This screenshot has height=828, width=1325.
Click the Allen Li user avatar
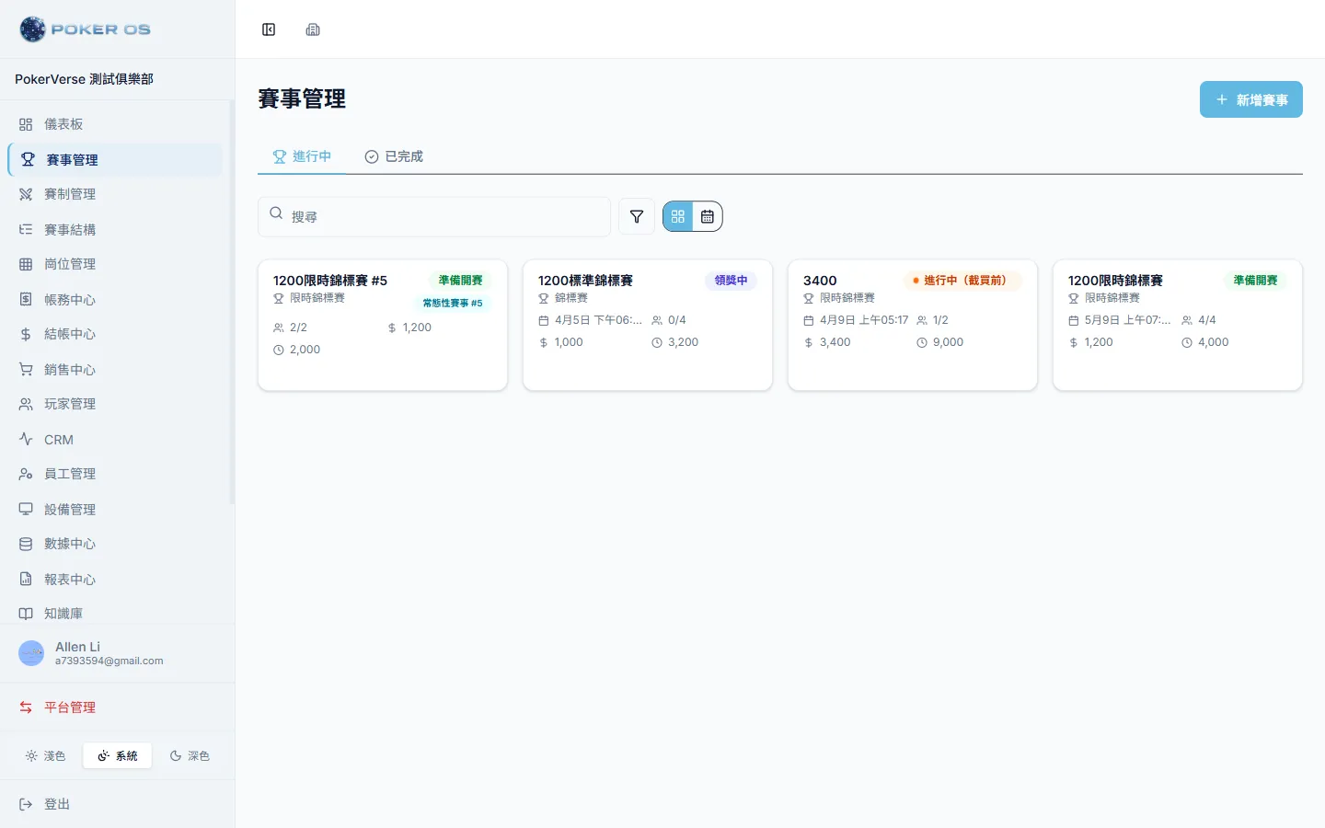click(x=31, y=653)
